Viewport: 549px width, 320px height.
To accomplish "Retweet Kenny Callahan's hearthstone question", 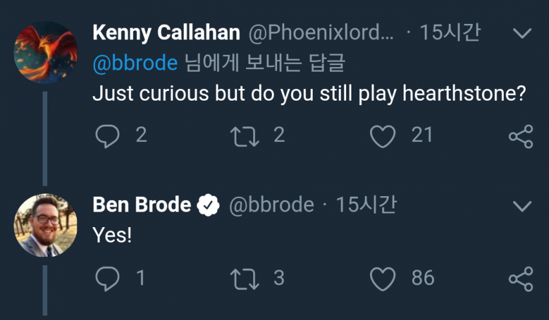I will pos(242,135).
